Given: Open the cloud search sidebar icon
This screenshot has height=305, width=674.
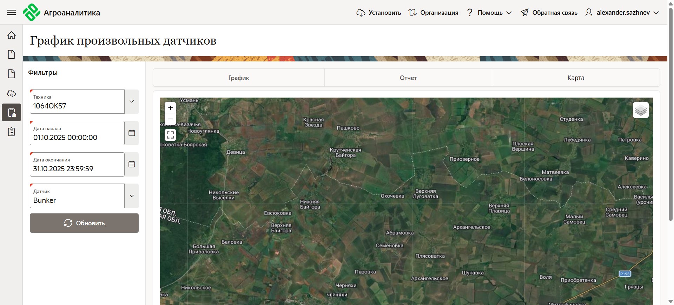Looking at the screenshot, I should point(12,93).
